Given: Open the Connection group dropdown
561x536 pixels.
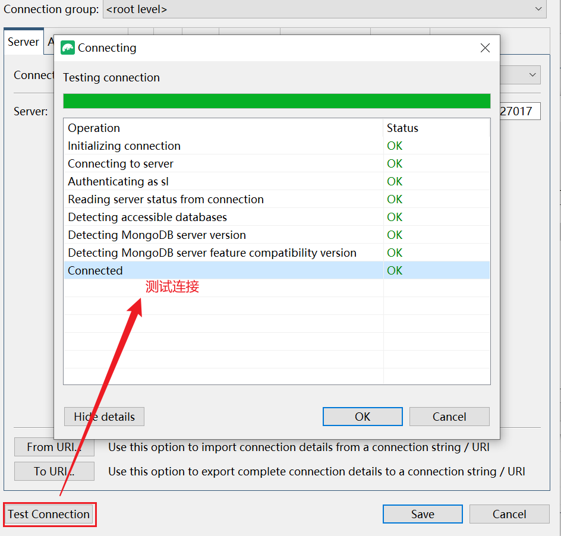Looking at the screenshot, I should [324, 9].
